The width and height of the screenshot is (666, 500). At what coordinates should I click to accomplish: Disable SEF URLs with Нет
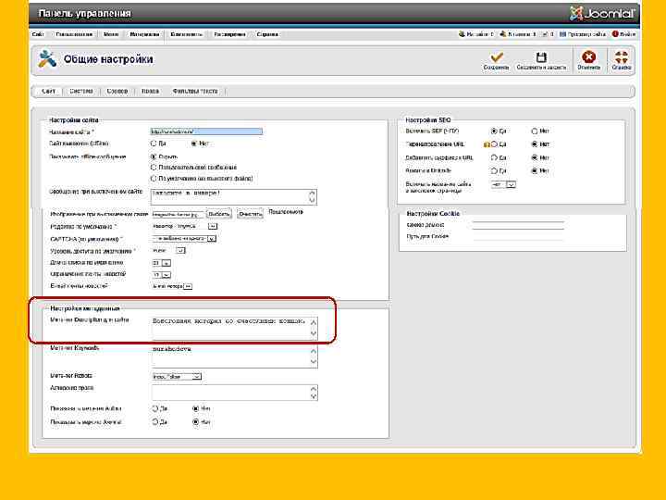pos(535,131)
